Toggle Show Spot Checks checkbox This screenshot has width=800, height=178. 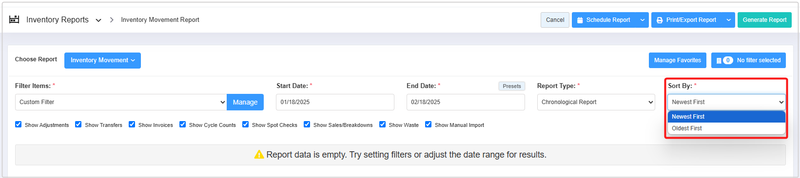pos(246,125)
